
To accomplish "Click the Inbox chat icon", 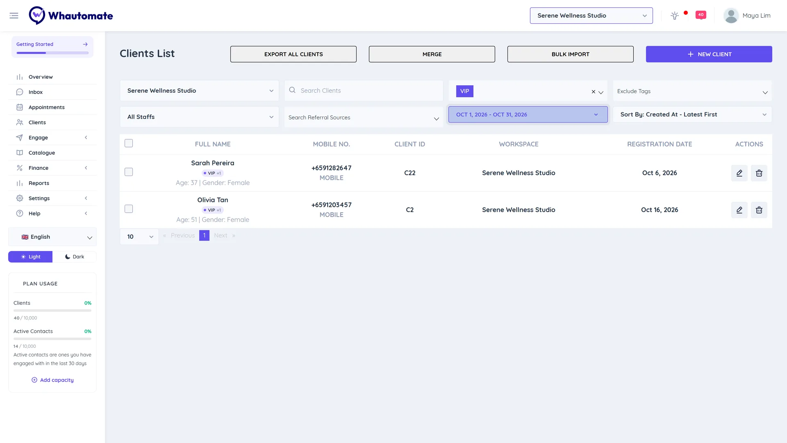I will [x=20, y=92].
